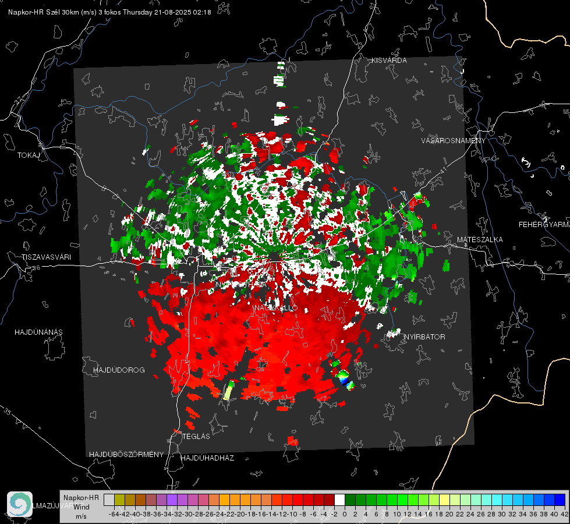The image size is (570, 524).
Task: Select the TISZAVASVÁRI town label
Action: pos(47,257)
